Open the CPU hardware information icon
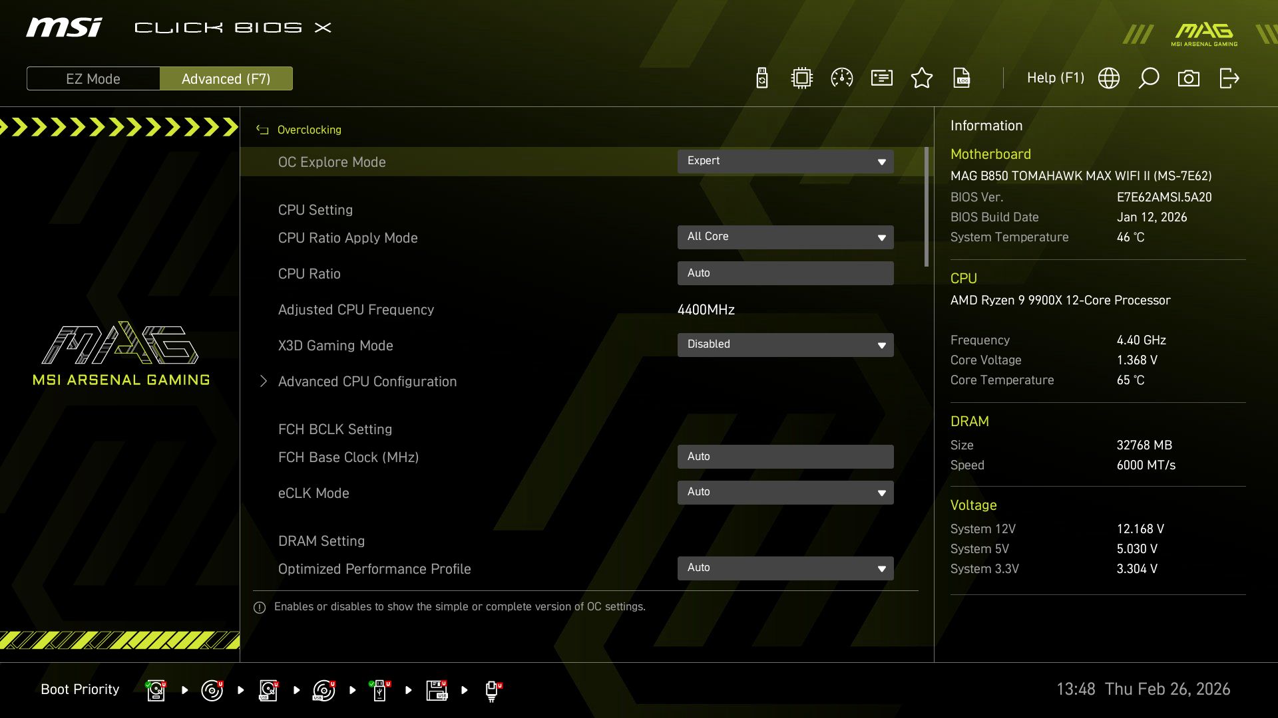Image resolution: width=1278 pixels, height=718 pixels. point(801,78)
